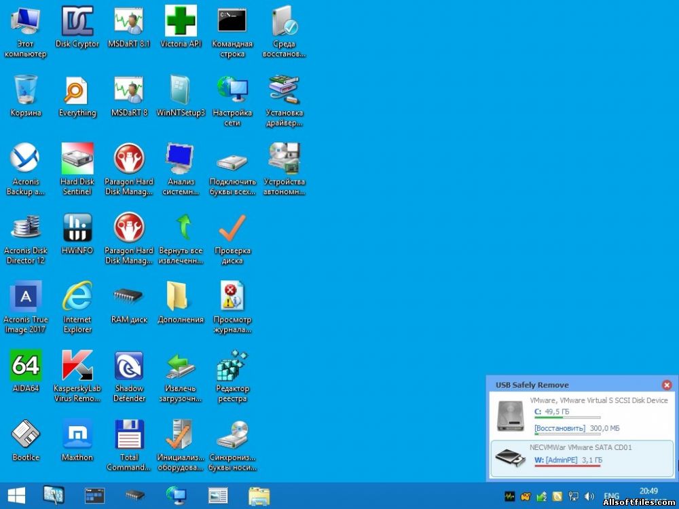
Task: Launch Shadow Defender icon
Action: point(128,376)
